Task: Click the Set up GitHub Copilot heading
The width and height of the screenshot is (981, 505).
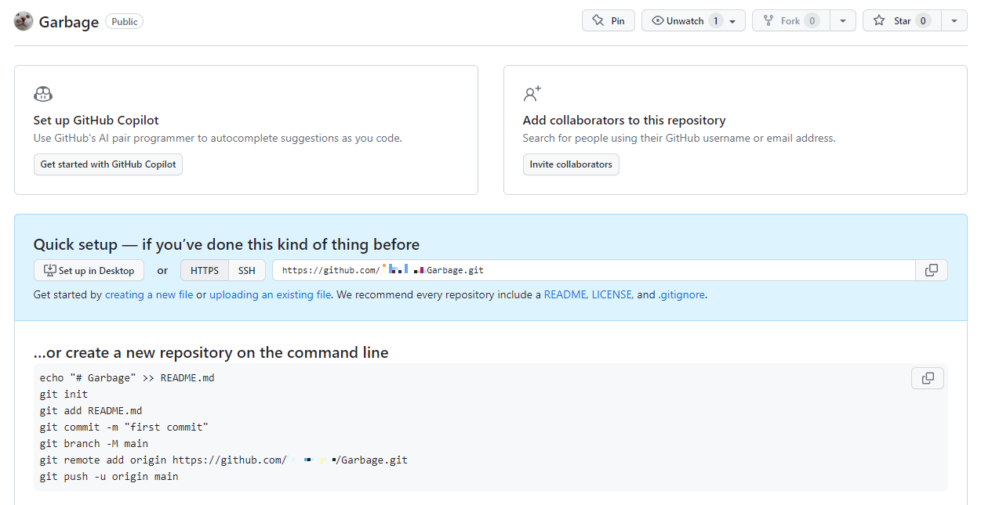Action: (x=96, y=121)
